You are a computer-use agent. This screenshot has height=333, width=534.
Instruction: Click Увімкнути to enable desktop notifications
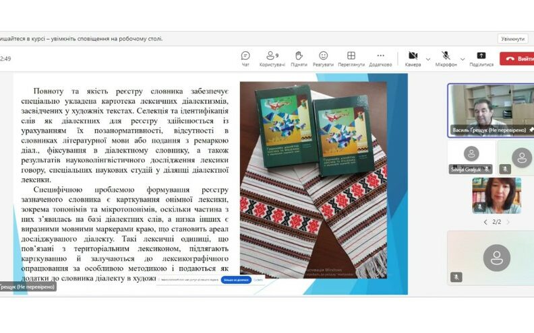pos(512,39)
